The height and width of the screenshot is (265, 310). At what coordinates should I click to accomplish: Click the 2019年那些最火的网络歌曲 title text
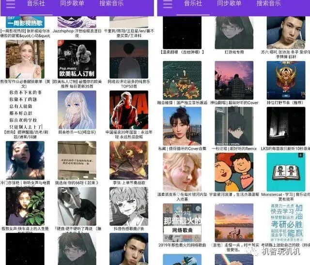pos(182,245)
